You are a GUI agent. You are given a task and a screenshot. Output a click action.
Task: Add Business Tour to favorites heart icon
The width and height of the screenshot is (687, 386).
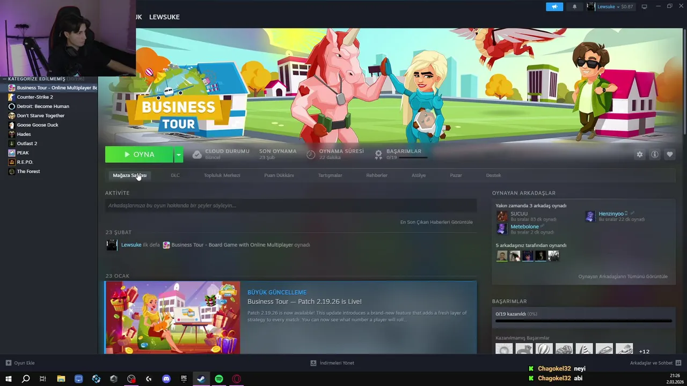pyautogui.click(x=669, y=154)
